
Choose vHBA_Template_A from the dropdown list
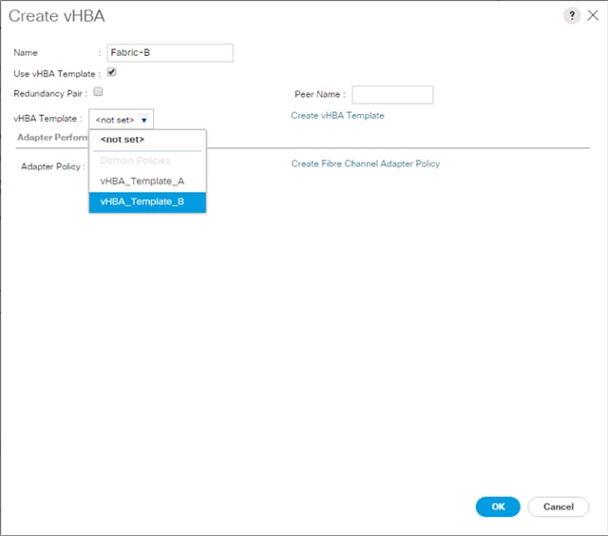[147, 182]
